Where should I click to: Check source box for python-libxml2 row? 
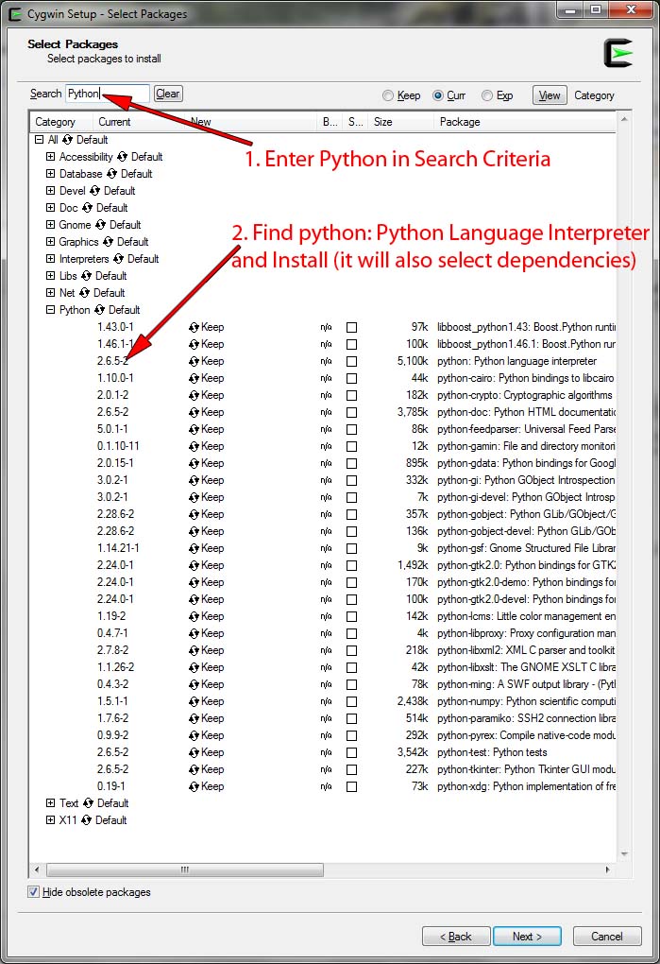coord(352,650)
